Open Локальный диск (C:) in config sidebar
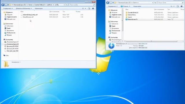185x104 pixels. (12, 42)
